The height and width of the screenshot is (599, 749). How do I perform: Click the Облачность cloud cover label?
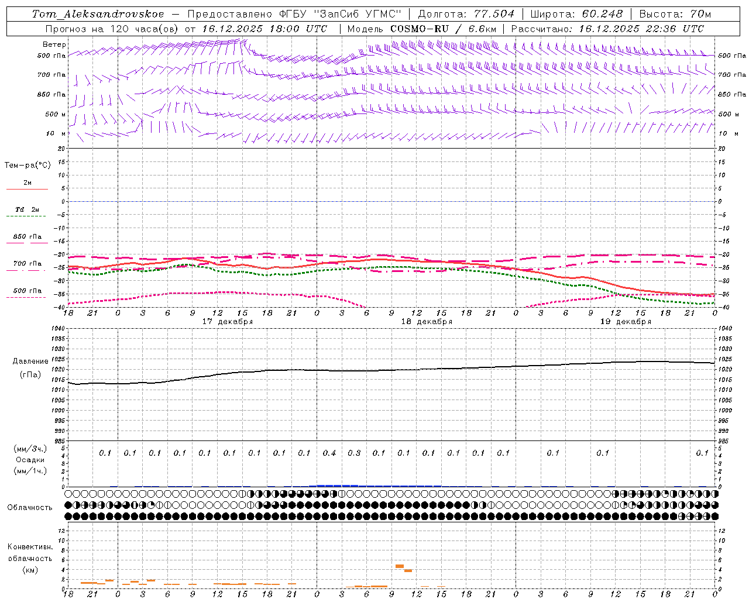[30, 507]
